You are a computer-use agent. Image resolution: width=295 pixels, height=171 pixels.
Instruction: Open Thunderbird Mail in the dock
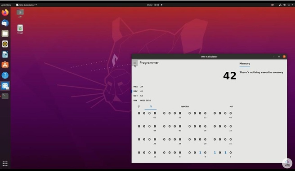click(x=5, y=23)
